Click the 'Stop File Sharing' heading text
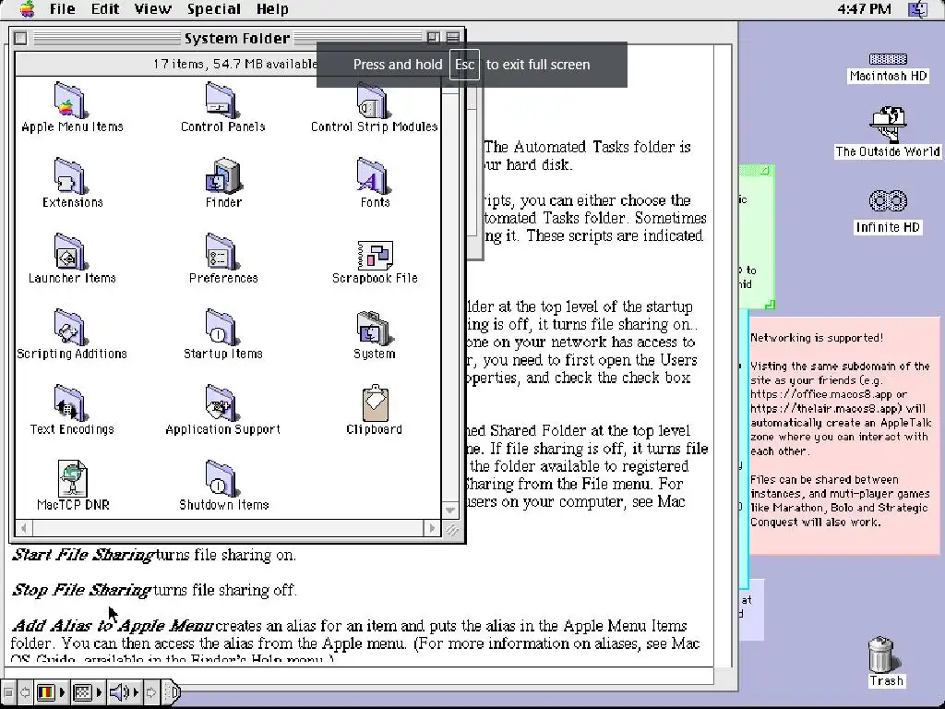This screenshot has height=709, width=945. coord(81,590)
